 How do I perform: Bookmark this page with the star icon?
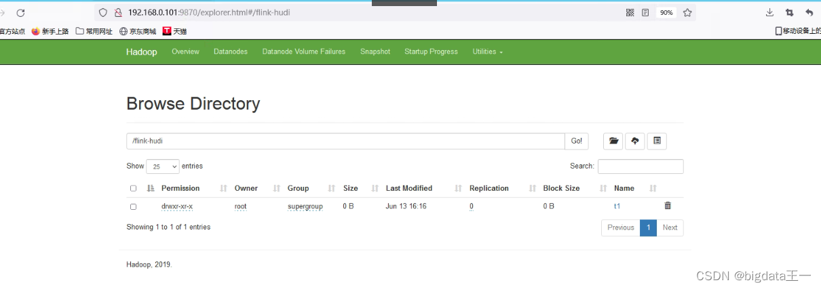687,12
